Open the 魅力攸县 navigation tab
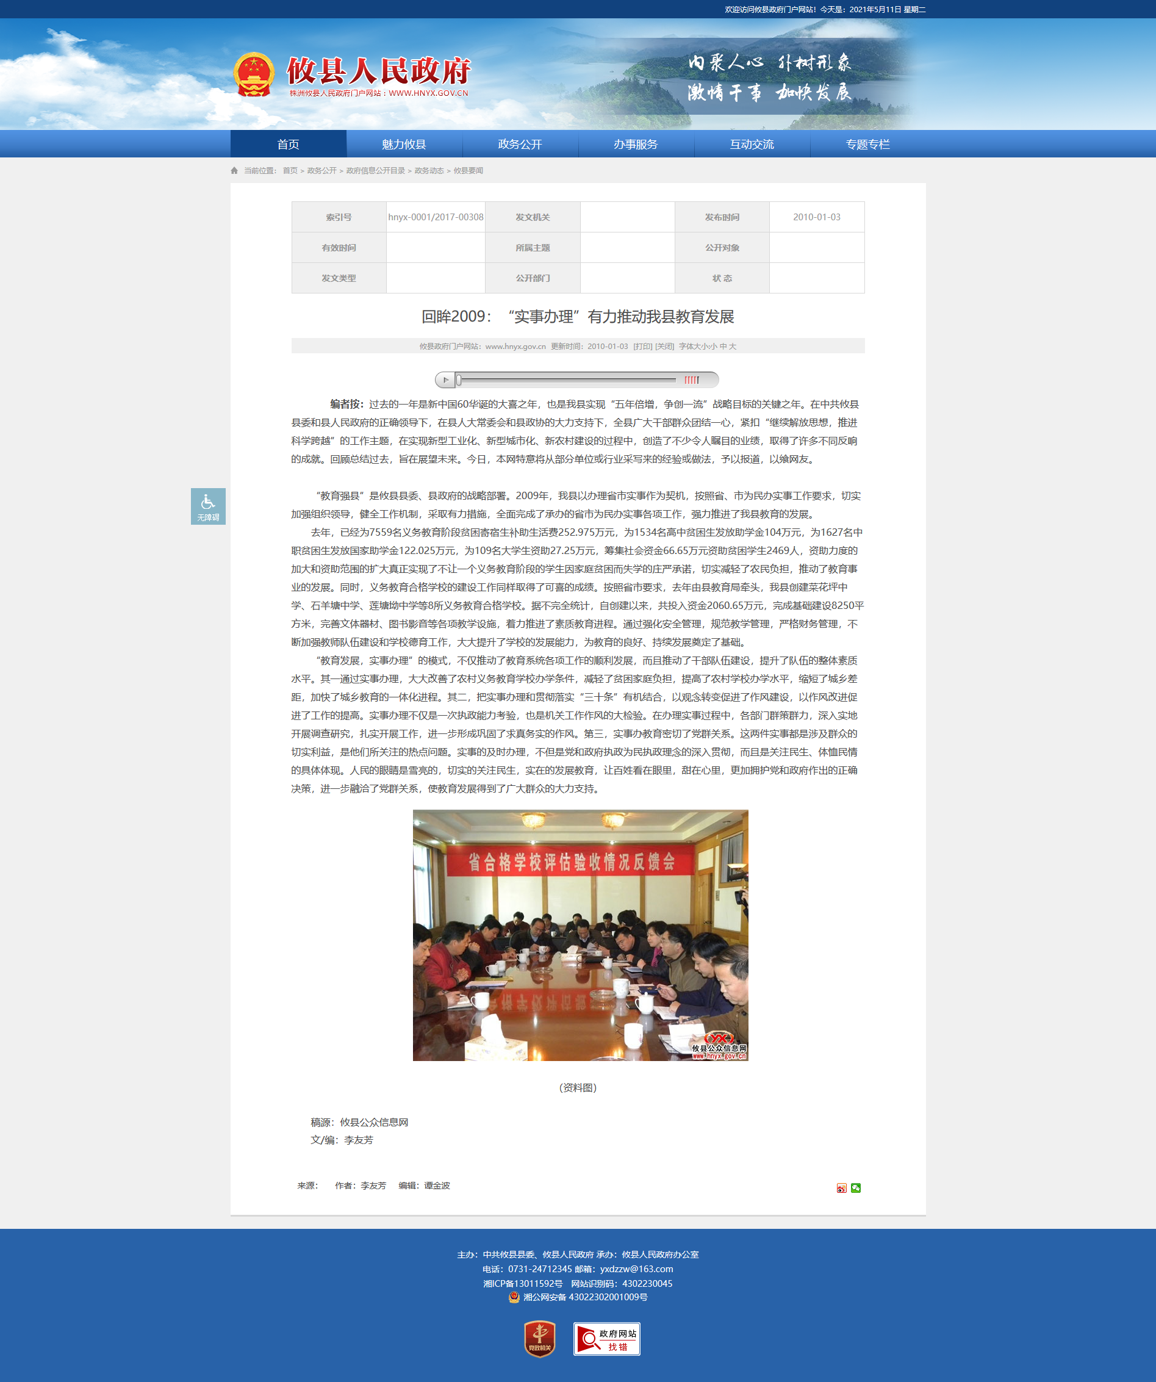The height and width of the screenshot is (1382, 1156). point(404,144)
